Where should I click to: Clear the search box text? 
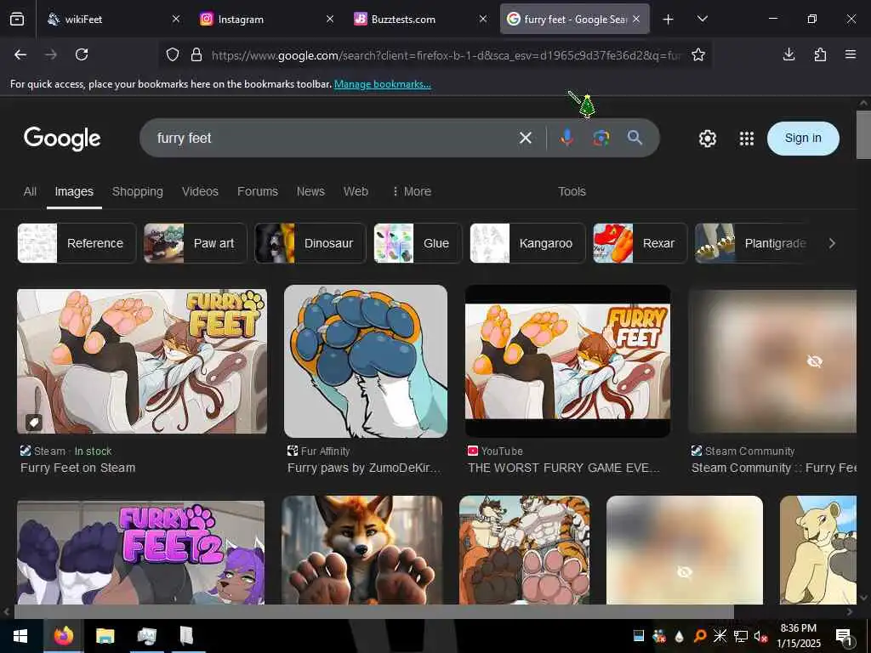tap(526, 138)
